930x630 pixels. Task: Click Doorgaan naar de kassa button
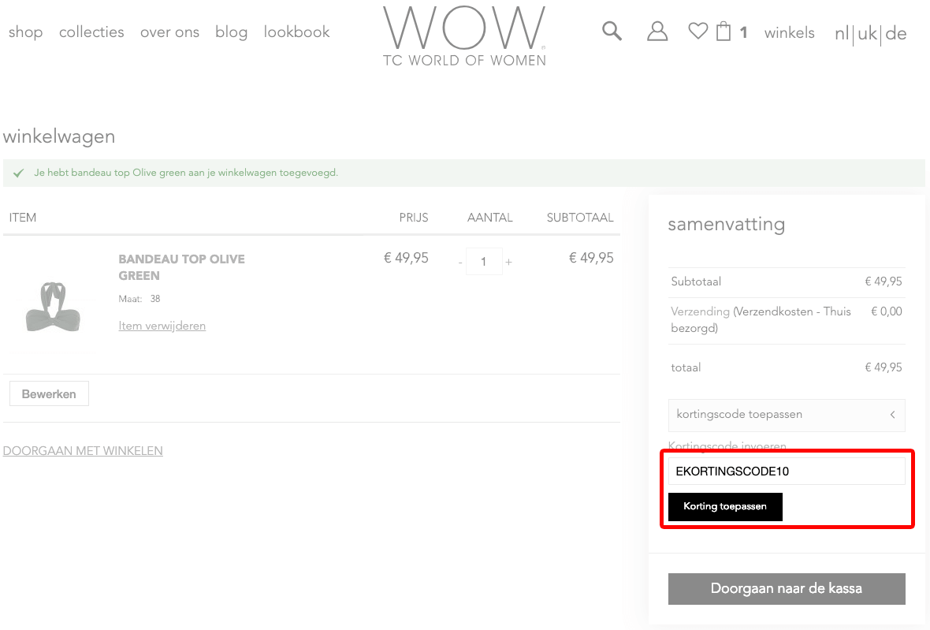coord(787,588)
